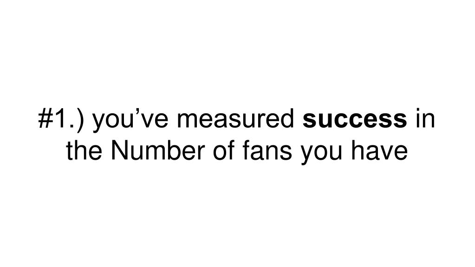Click the word "you" on second line

click(321, 154)
